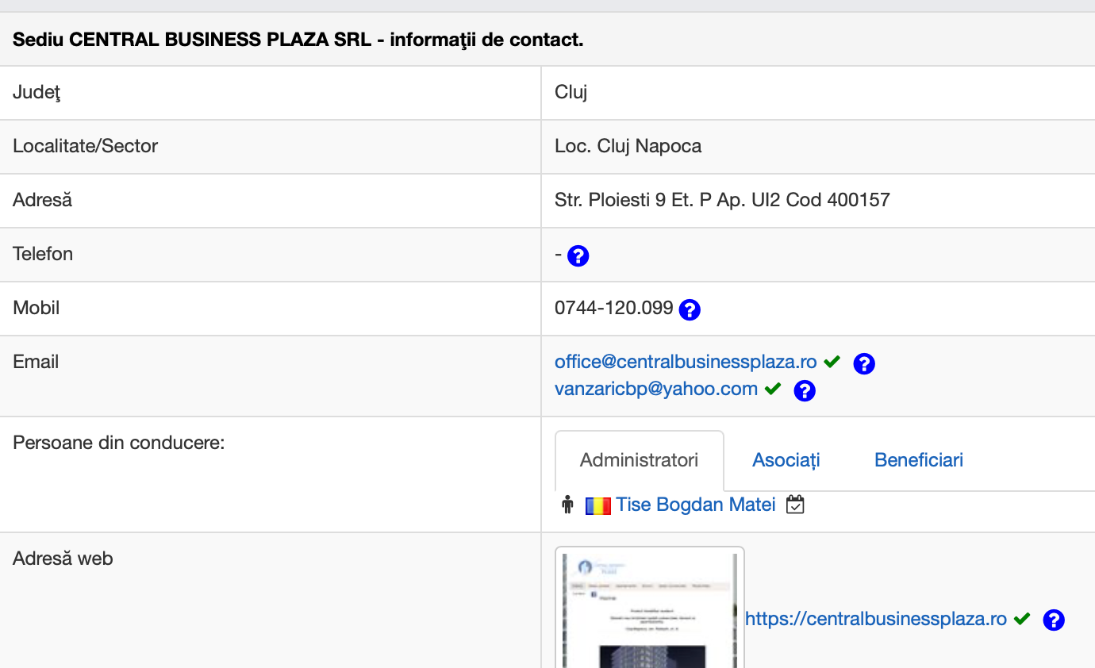The width and height of the screenshot is (1095, 668).
Task: Click the green checkmark after the website URL
Action: (x=1022, y=619)
